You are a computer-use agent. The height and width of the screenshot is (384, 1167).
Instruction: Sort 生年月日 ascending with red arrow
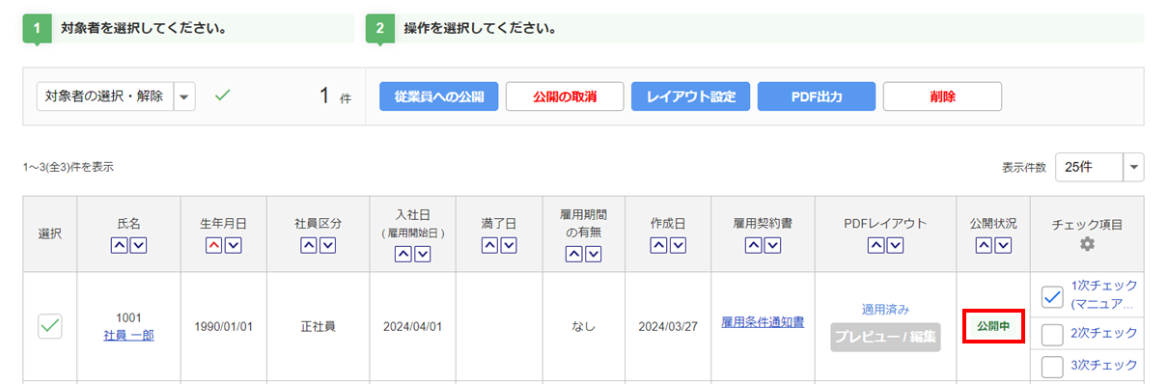point(214,245)
